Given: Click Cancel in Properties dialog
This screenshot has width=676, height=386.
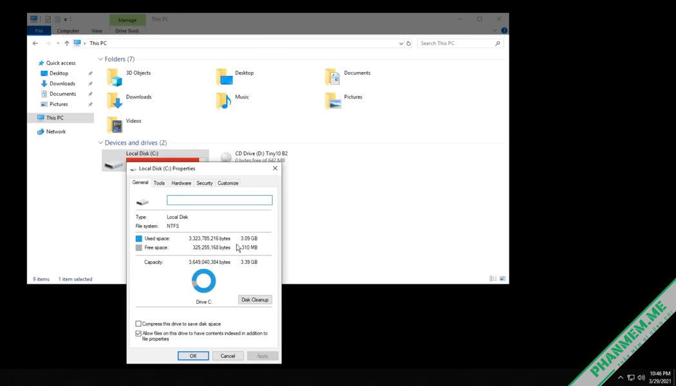Looking at the screenshot, I should click(228, 356).
